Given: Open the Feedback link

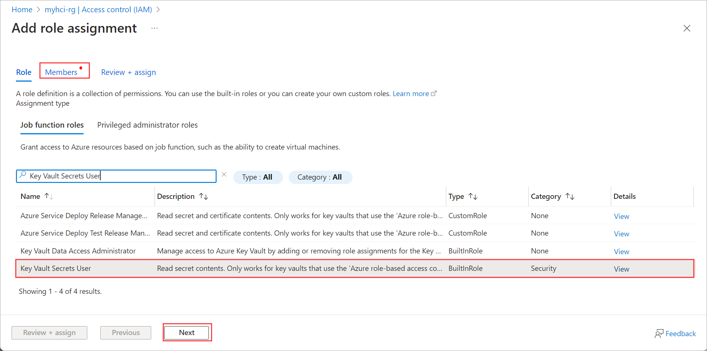Looking at the screenshot, I should pos(681,334).
